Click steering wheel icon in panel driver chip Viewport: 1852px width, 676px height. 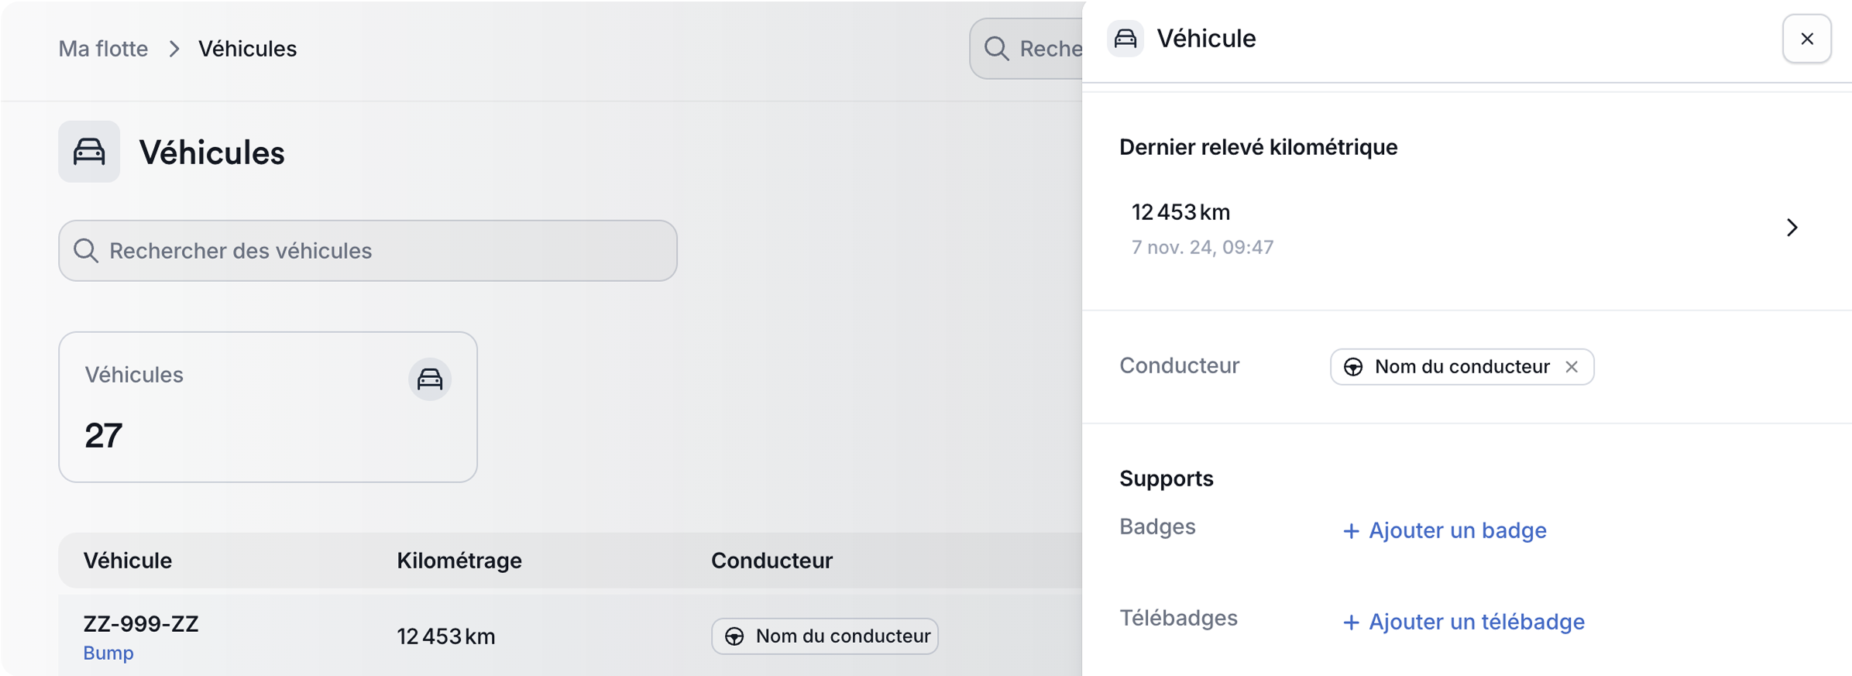(x=1353, y=367)
